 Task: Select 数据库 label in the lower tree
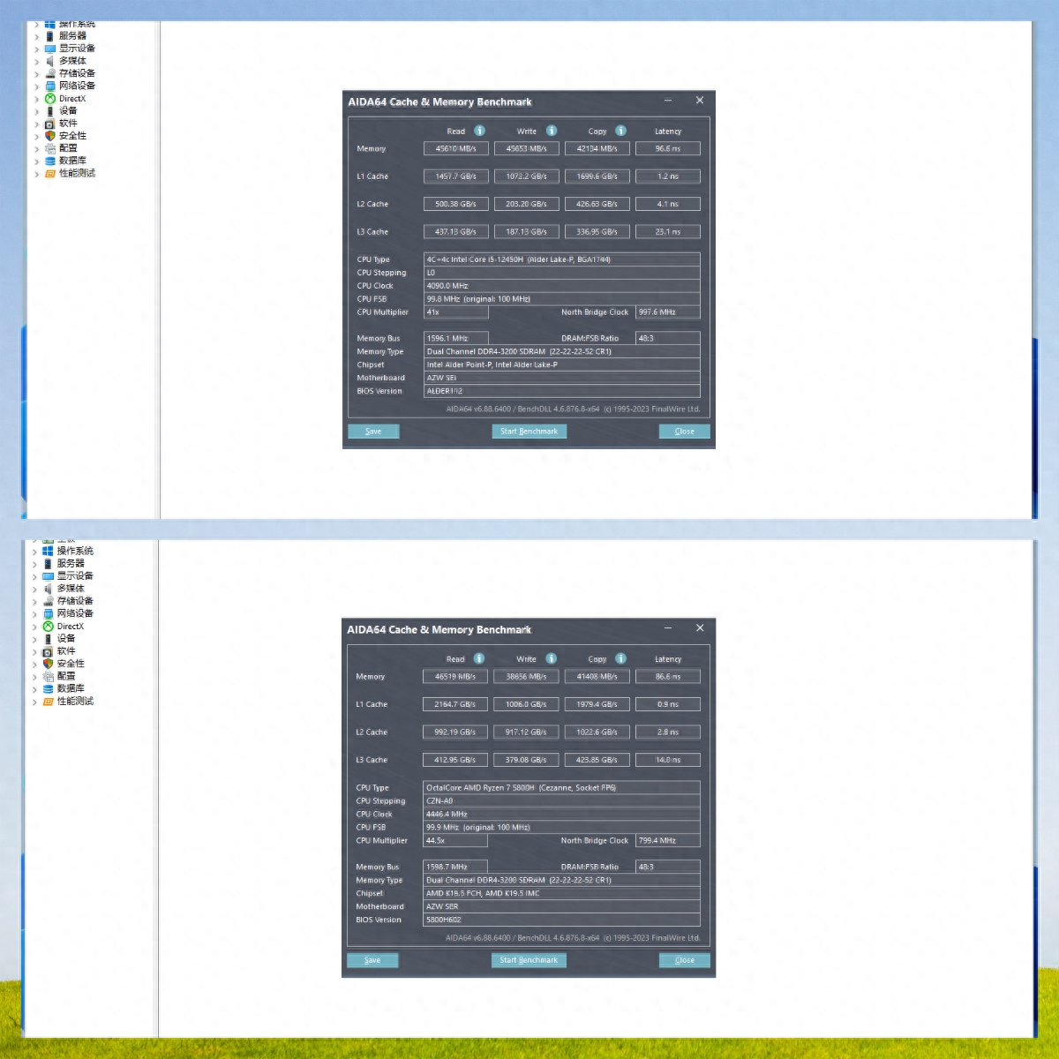71,688
